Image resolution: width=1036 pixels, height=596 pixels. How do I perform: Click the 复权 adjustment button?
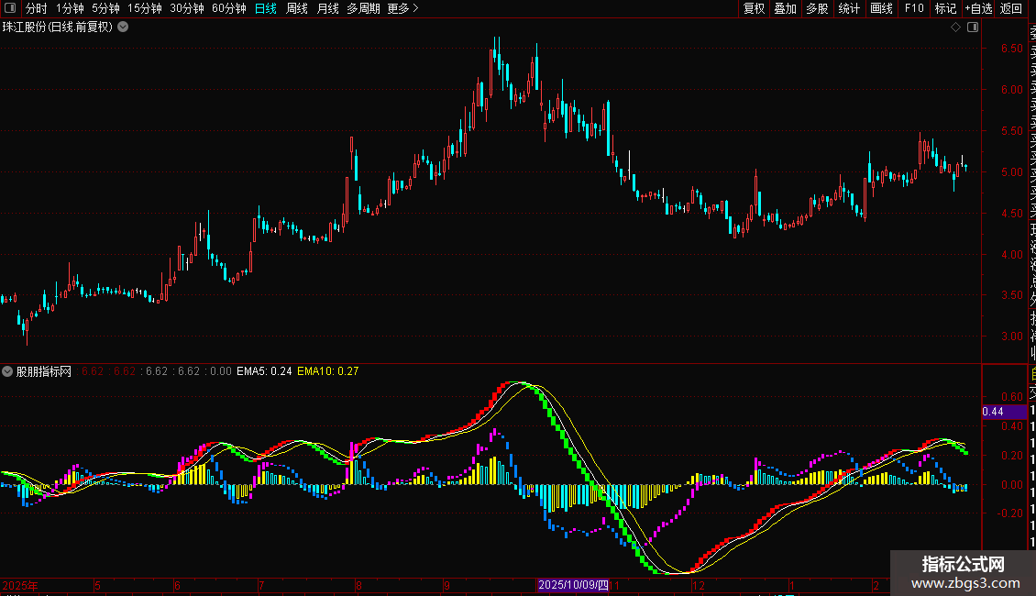click(754, 8)
